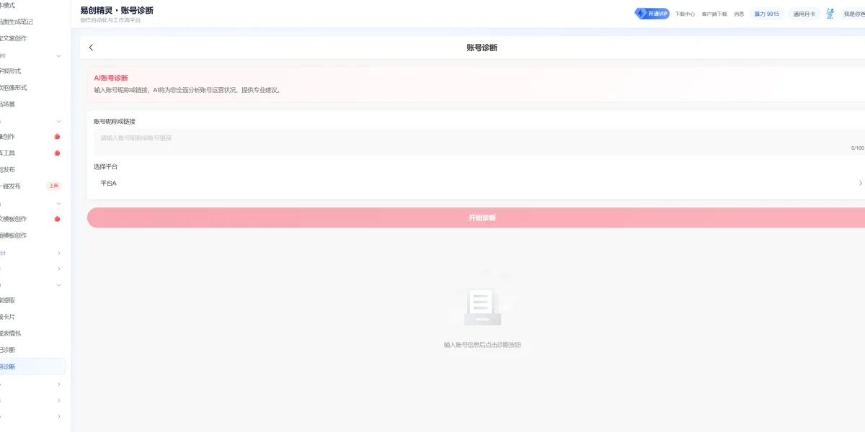Open 下载中心 in the top bar
This screenshot has width=865, height=432.
tap(685, 14)
